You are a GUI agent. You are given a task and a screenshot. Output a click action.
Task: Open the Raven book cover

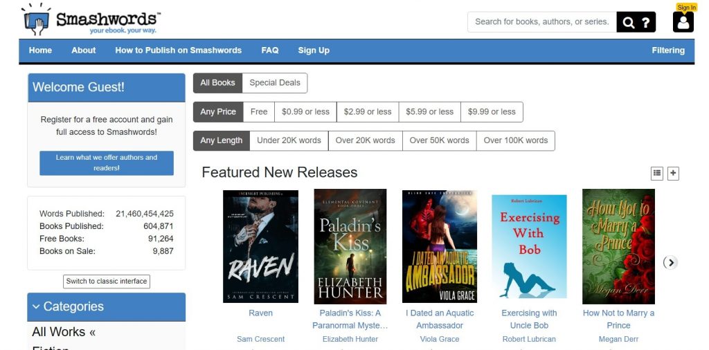pos(260,246)
